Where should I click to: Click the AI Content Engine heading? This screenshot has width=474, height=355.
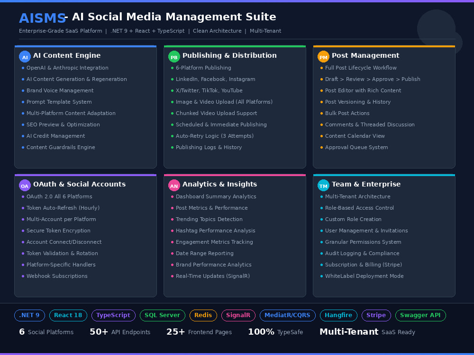click(x=67, y=55)
